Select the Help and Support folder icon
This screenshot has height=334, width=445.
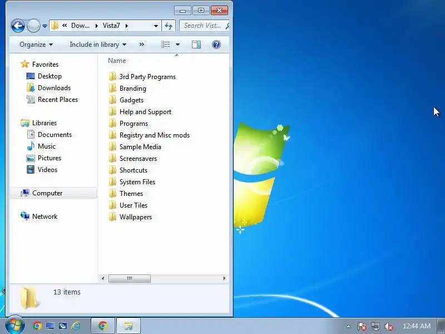112,112
